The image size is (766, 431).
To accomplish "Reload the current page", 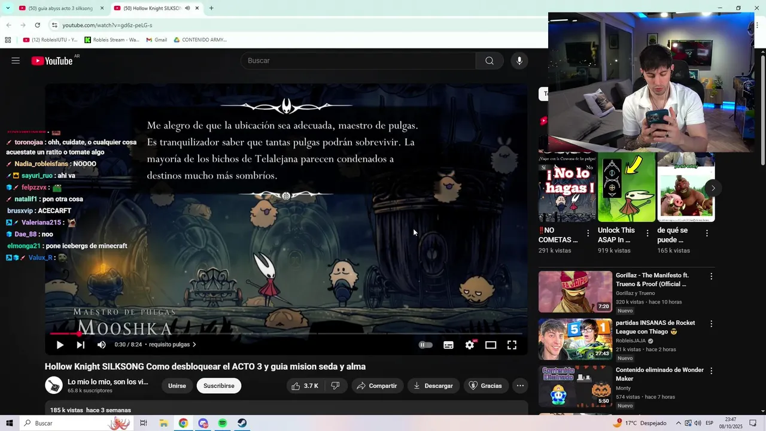I will (x=37, y=25).
